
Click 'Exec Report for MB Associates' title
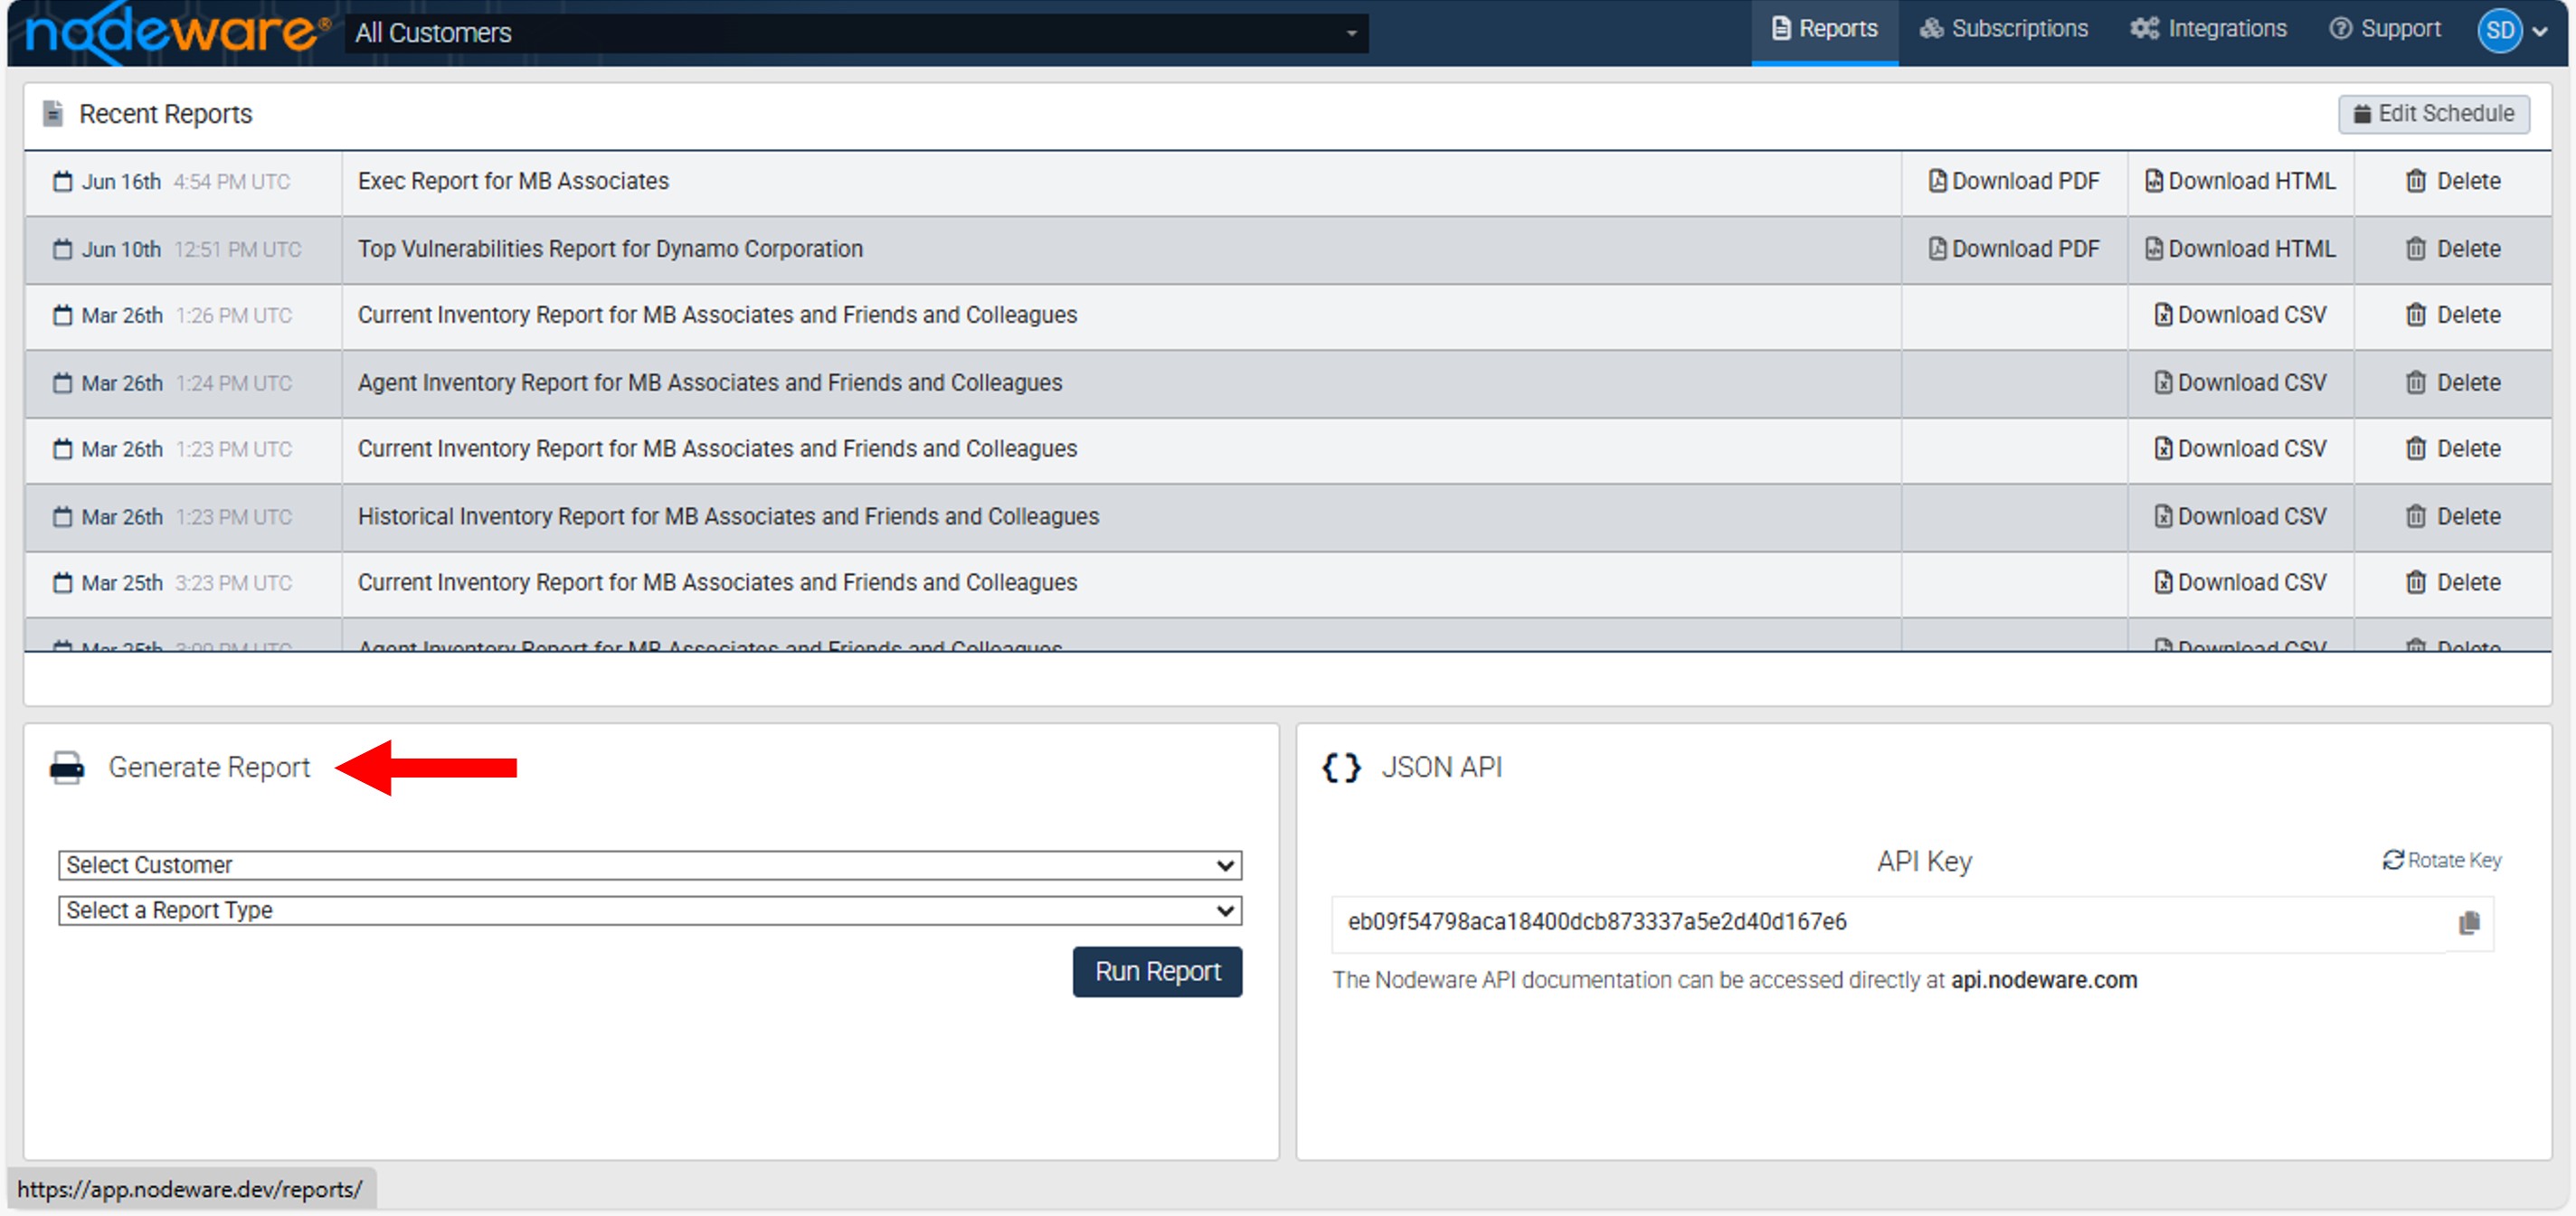point(513,181)
